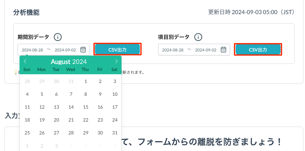Pick August 6 in the calendar
This screenshot has height=151, width=305.
pos(56,94)
